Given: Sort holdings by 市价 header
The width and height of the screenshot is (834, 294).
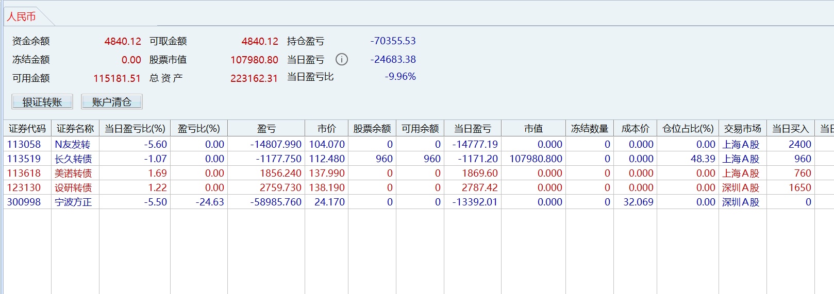Looking at the screenshot, I should pos(327,128).
